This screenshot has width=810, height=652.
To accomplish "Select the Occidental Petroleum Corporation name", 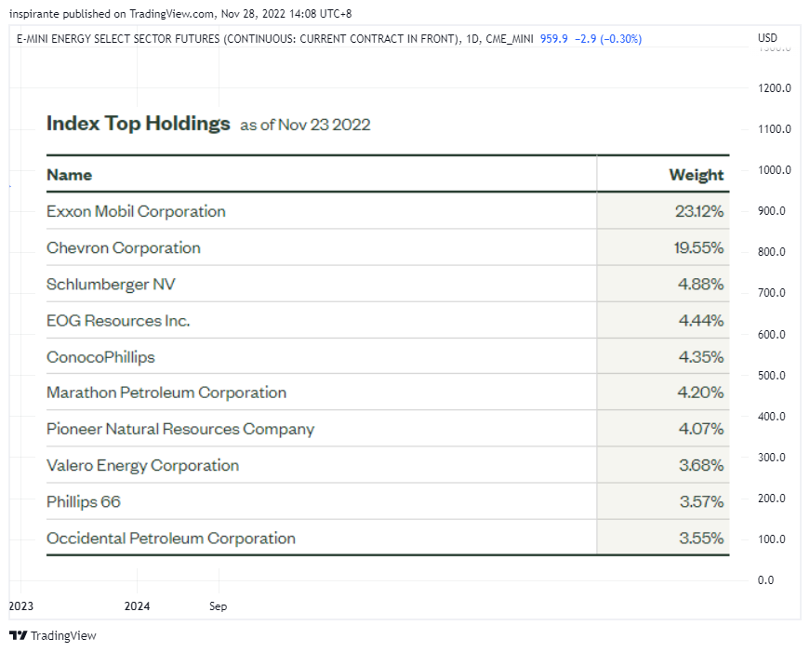I will coord(171,539).
